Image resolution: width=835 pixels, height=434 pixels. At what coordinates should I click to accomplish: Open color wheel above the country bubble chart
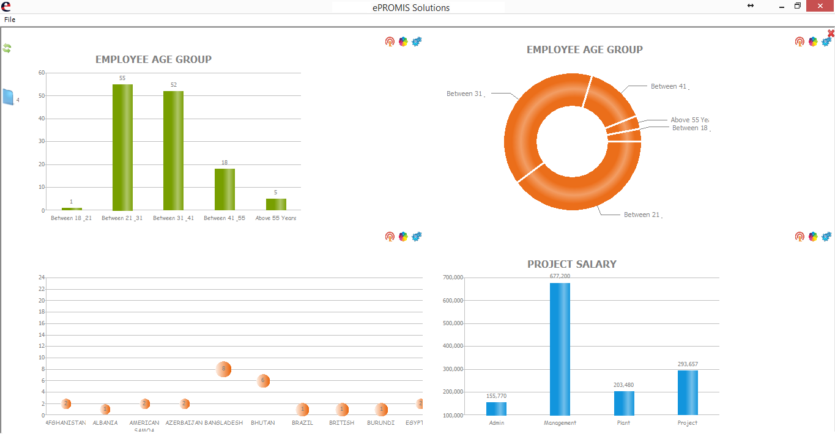tap(403, 236)
